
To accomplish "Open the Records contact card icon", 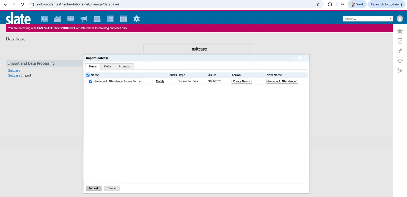I will [44, 19].
